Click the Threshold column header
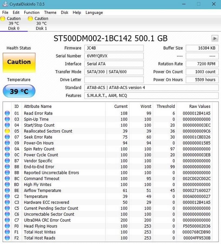This screenshot has height=244, width=221. tap(166, 107)
